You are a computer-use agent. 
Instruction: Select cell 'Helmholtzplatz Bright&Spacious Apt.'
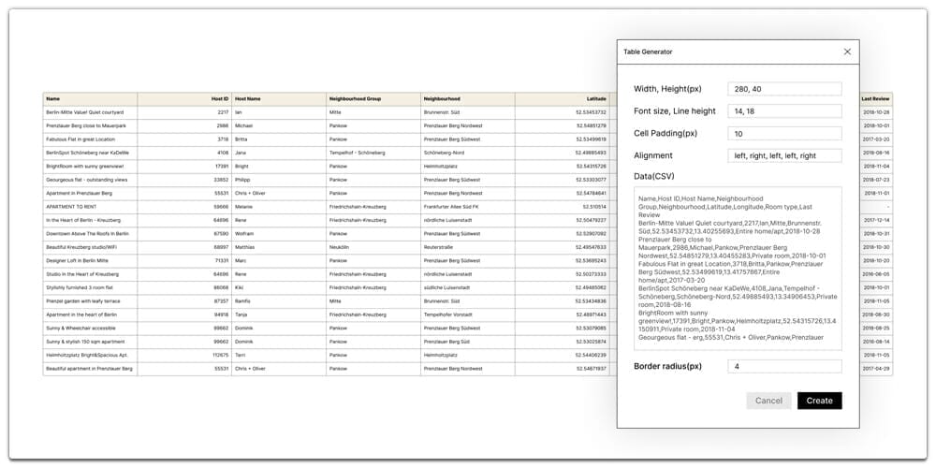point(90,355)
